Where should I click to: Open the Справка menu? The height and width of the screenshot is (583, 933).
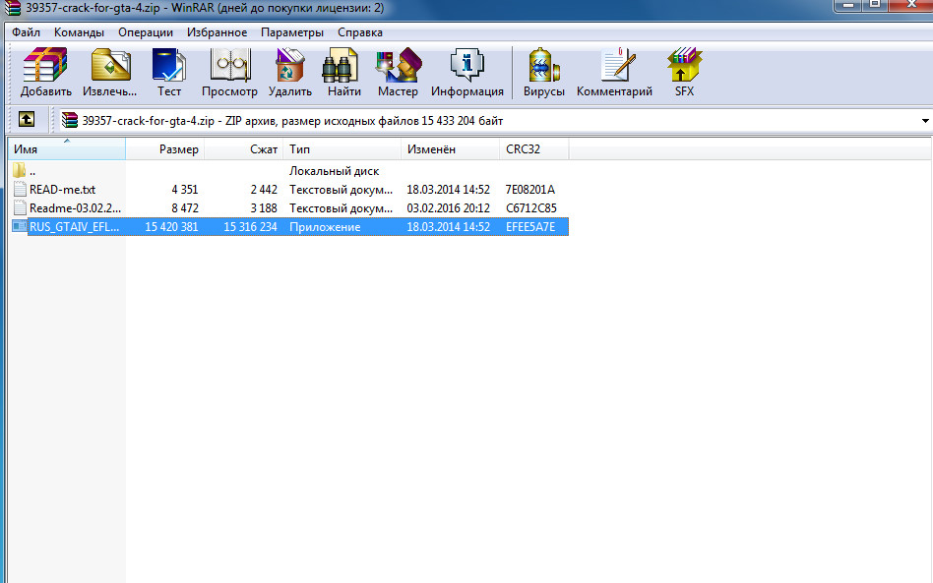[x=360, y=32]
